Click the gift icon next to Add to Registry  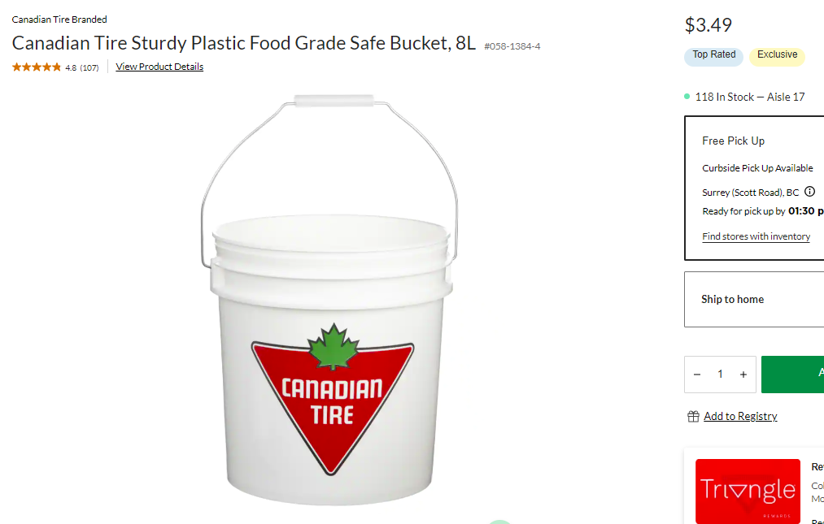tap(693, 417)
